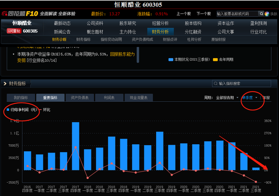
Task: Click the 换肤 skin link
Action: pyautogui.click(x=274, y=14)
